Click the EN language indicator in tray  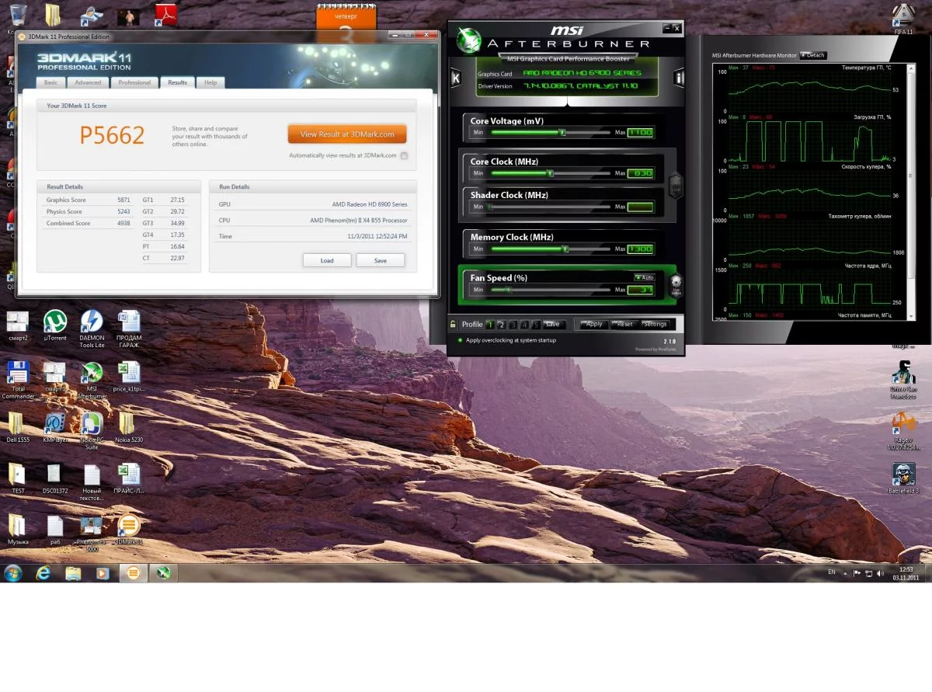coord(832,572)
